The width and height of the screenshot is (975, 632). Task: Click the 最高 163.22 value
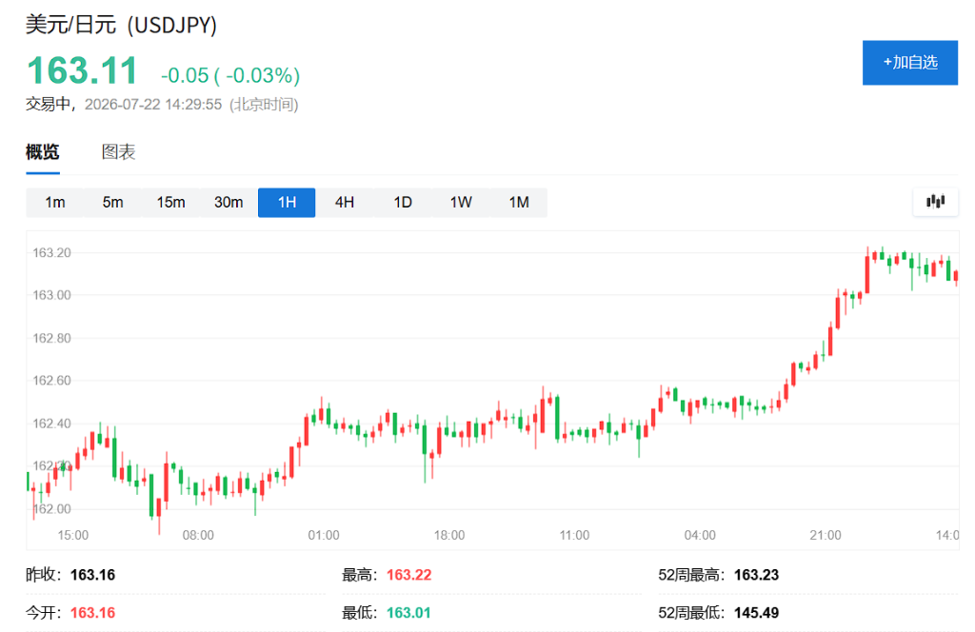[x=408, y=575]
